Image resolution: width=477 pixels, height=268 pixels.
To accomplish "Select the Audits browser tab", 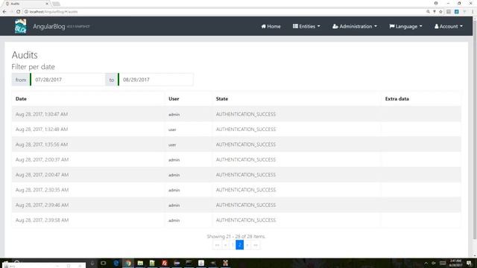I will (x=26, y=4).
